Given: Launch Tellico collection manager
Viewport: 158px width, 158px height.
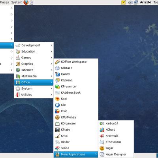Looking at the screenshot, I should 76,148.
